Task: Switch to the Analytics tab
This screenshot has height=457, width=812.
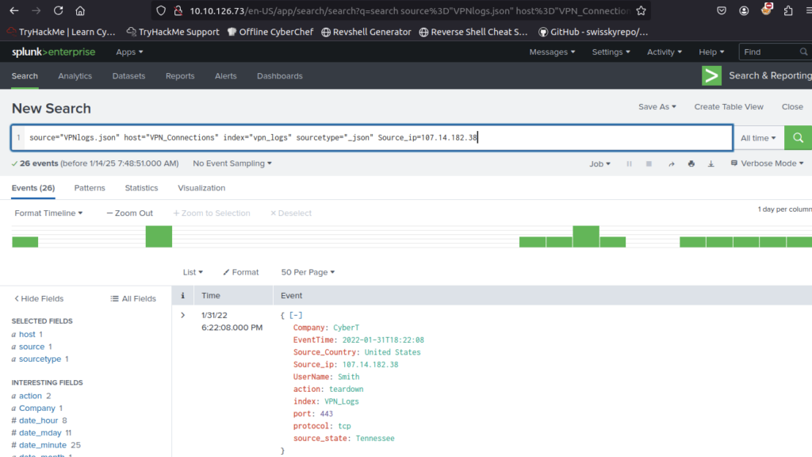Action: pyautogui.click(x=75, y=75)
